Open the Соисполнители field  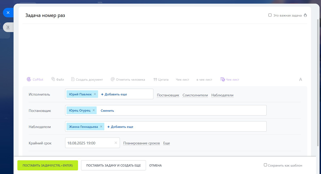coord(195,95)
